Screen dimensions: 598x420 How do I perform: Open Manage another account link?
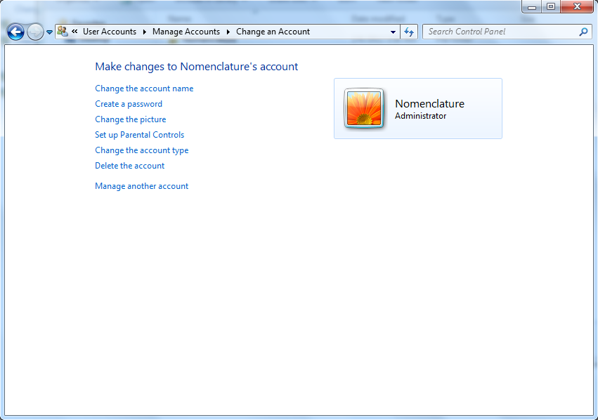pyautogui.click(x=141, y=186)
